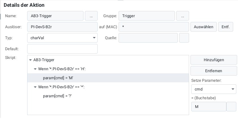Click the Buchstabe value field containing M
The image size is (238, 119).
(209, 107)
